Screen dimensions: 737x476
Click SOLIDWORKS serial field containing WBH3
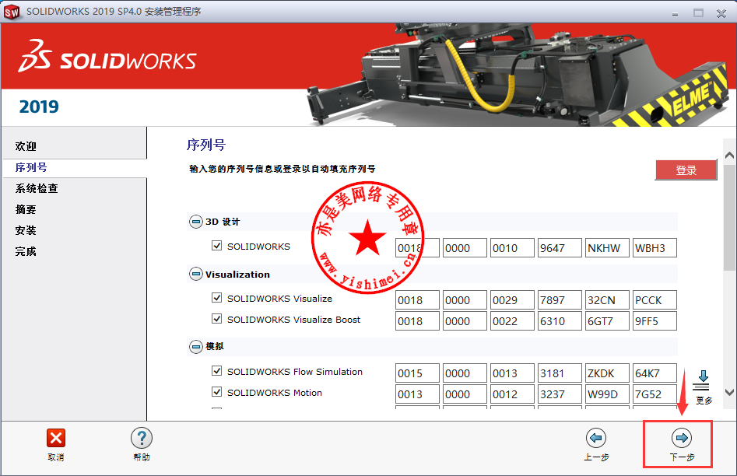[x=655, y=248]
